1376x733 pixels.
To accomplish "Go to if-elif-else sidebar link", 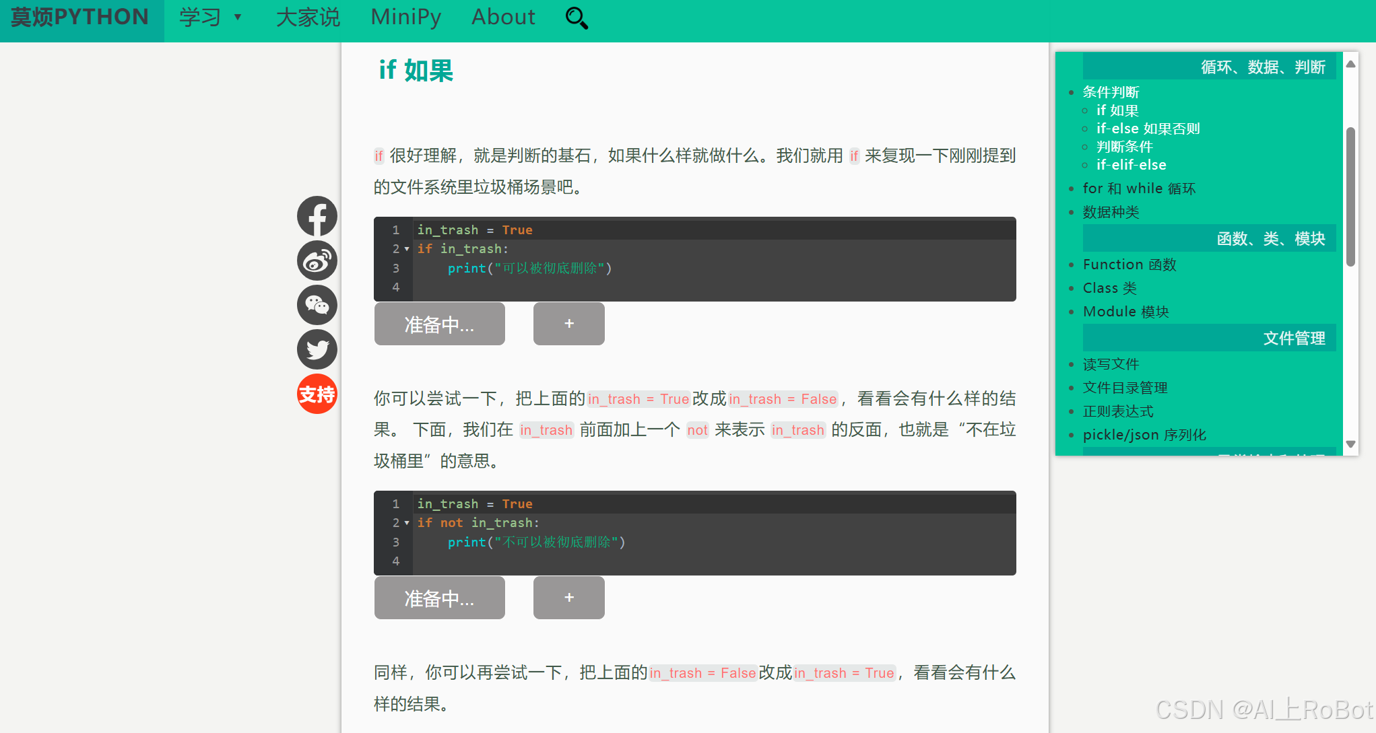I will 1131,165.
